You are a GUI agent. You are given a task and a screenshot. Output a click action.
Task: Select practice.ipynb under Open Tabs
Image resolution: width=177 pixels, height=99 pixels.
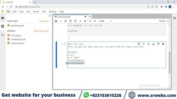point(18,26)
